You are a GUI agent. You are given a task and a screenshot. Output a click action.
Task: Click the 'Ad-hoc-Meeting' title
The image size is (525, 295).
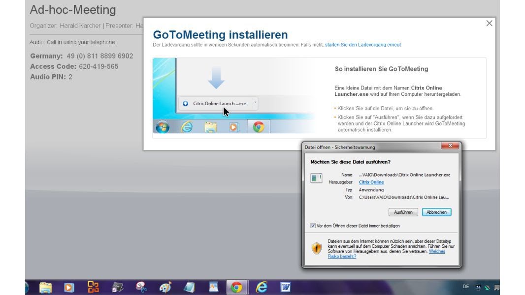73,10
